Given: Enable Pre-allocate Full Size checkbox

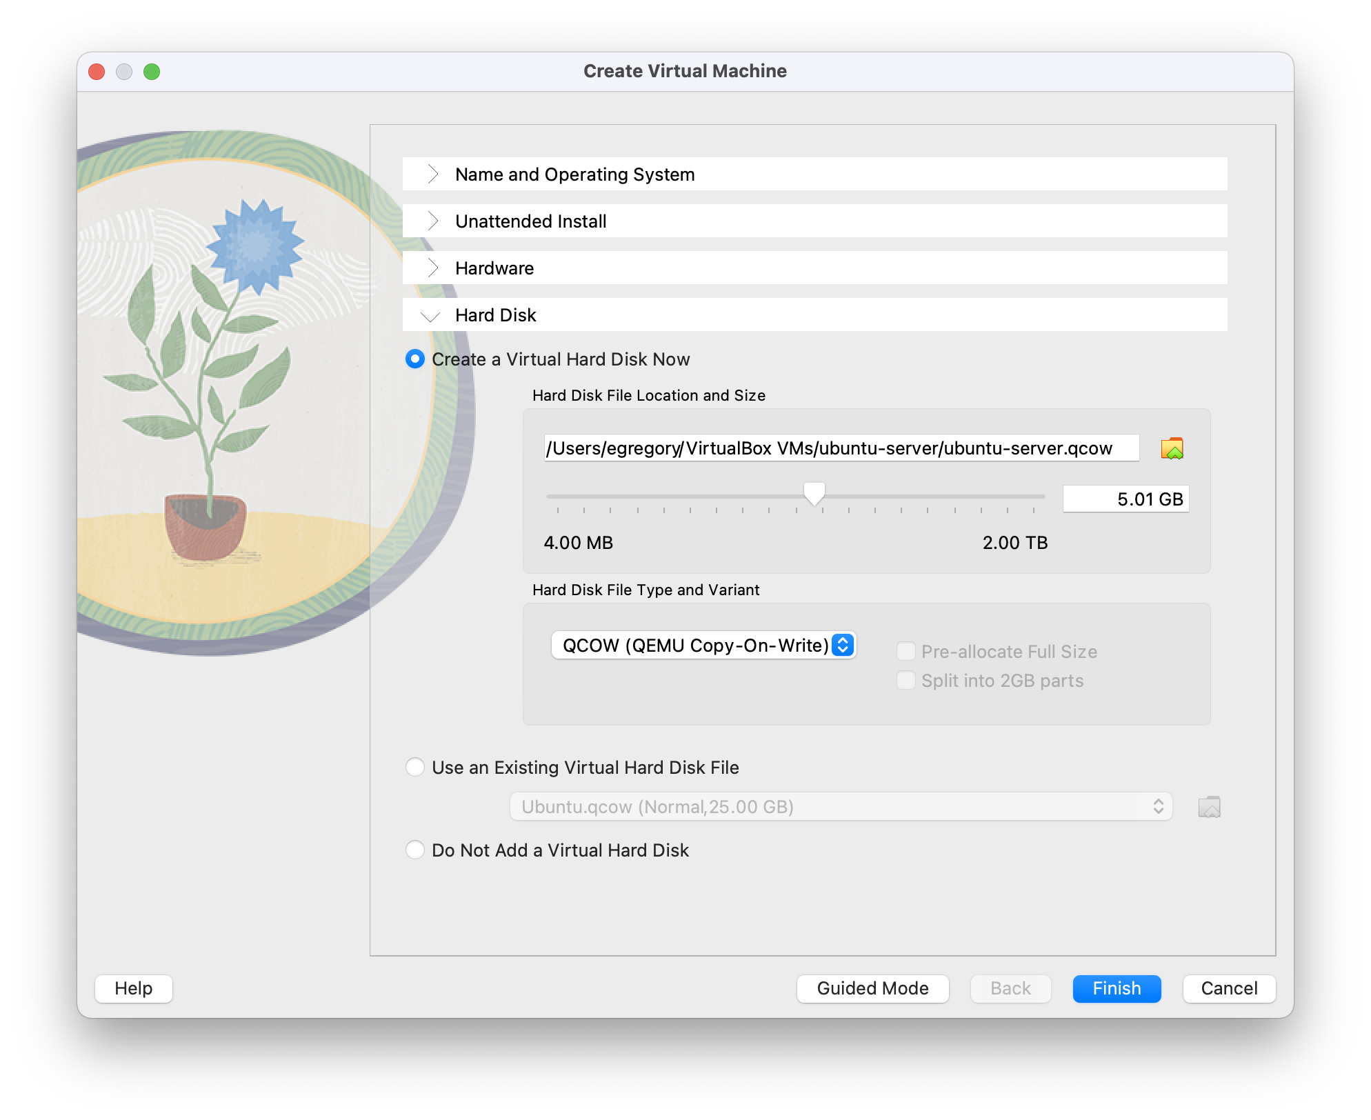Looking at the screenshot, I should pos(905,652).
